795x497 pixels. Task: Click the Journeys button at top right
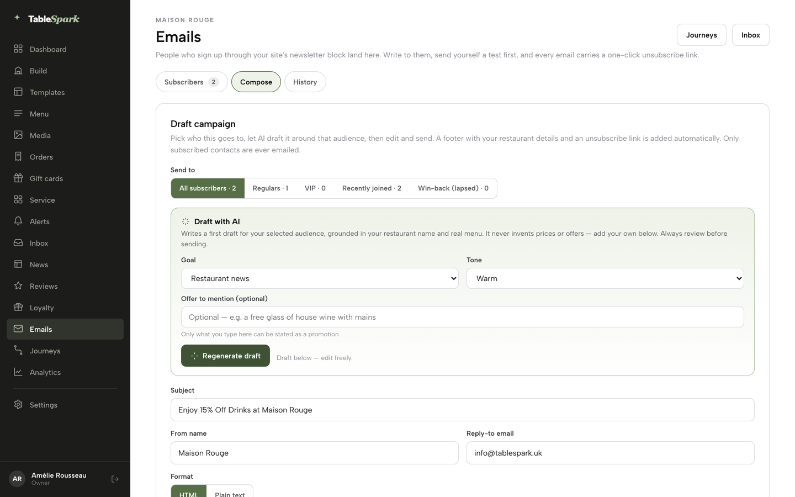click(702, 35)
